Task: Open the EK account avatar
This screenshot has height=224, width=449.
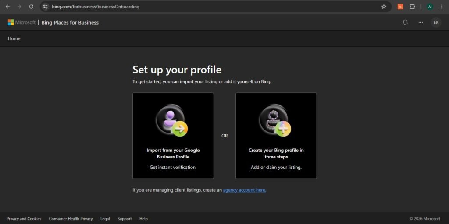Action: pos(436,22)
